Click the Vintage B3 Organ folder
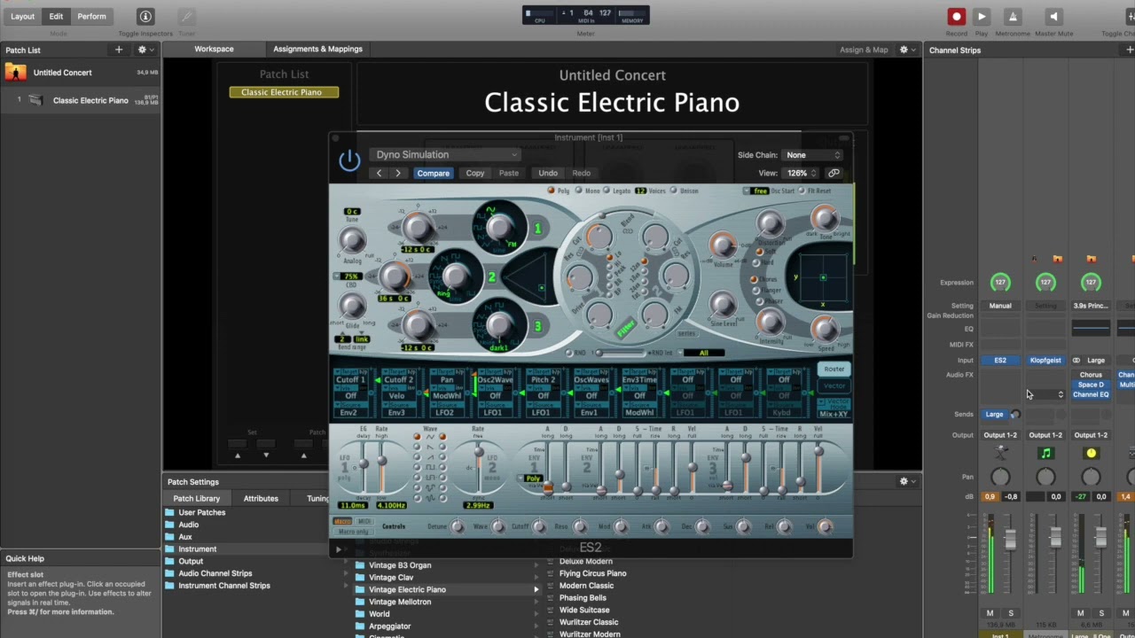Image resolution: width=1135 pixels, height=638 pixels. [x=400, y=565]
